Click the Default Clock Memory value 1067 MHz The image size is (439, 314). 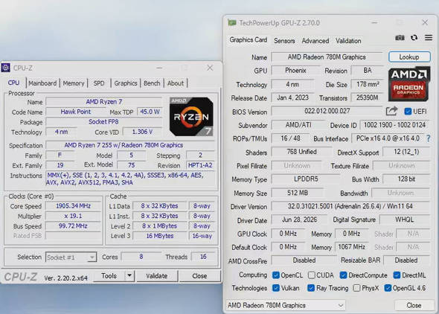(x=352, y=247)
